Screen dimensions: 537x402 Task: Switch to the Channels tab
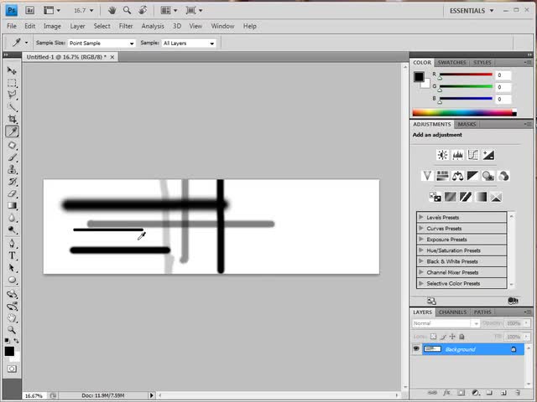[x=452, y=312]
